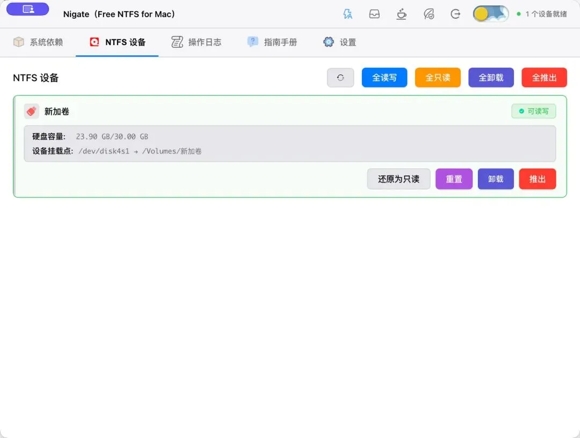Image resolution: width=580 pixels, height=438 pixels.
Task: Click the 新加卷 drive icon
Action: [x=32, y=111]
